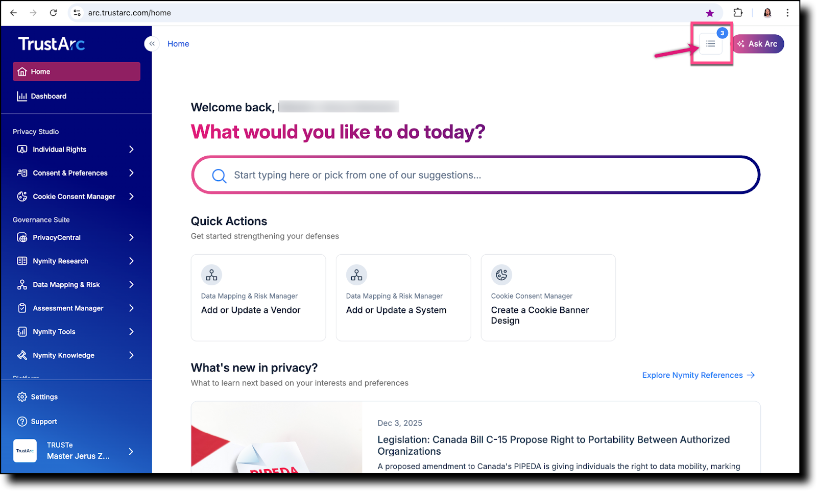This screenshot has height=491, width=817.
Task: Expand the Consent & Preferences chevron
Action: pyautogui.click(x=131, y=173)
